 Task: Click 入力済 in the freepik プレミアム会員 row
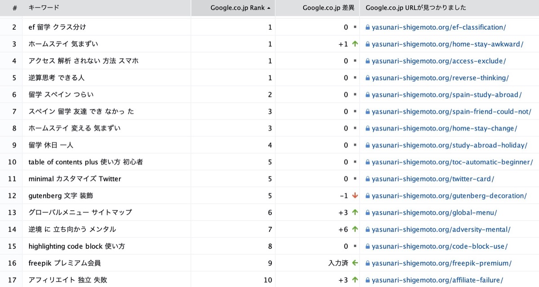pyautogui.click(x=339, y=263)
